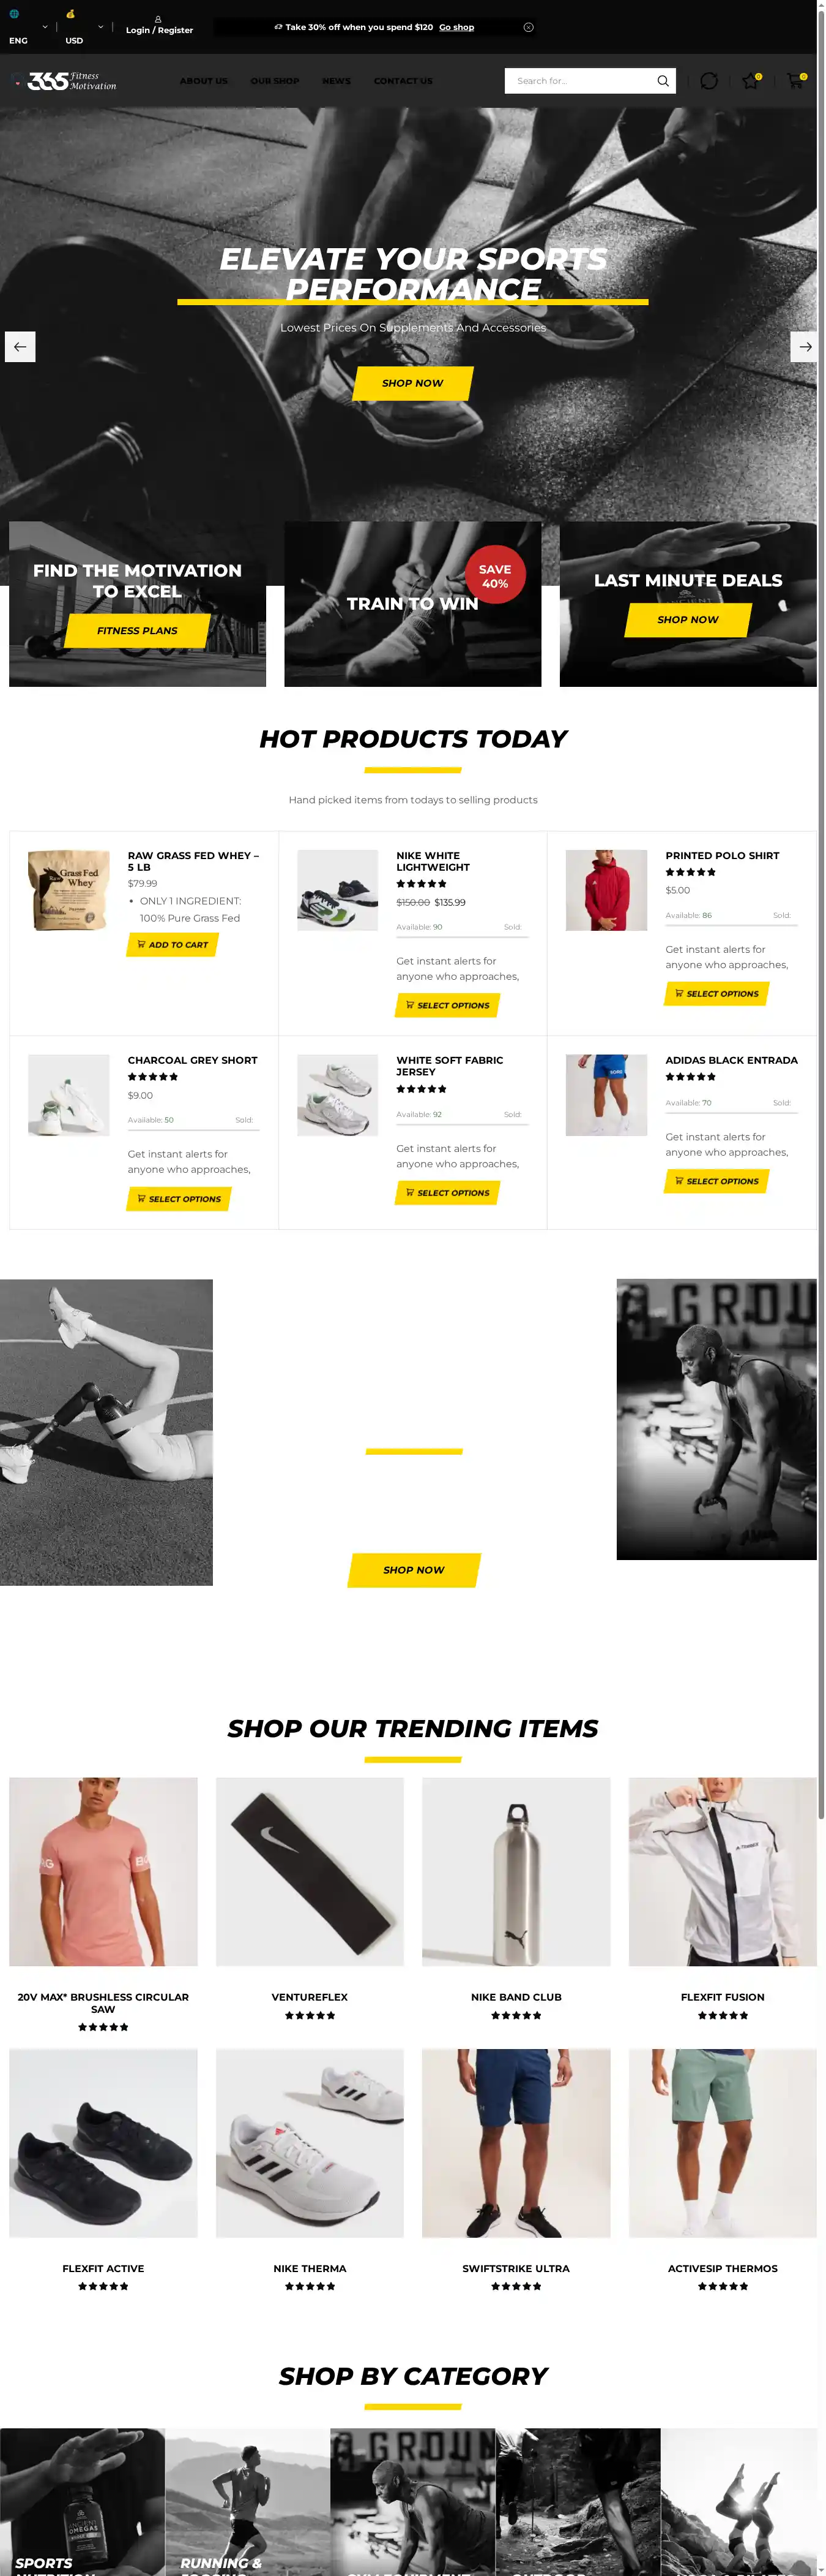Open the OUR SHOP menu
Image resolution: width=826 pixels, height=2576 pixels.
pos(275,81)
